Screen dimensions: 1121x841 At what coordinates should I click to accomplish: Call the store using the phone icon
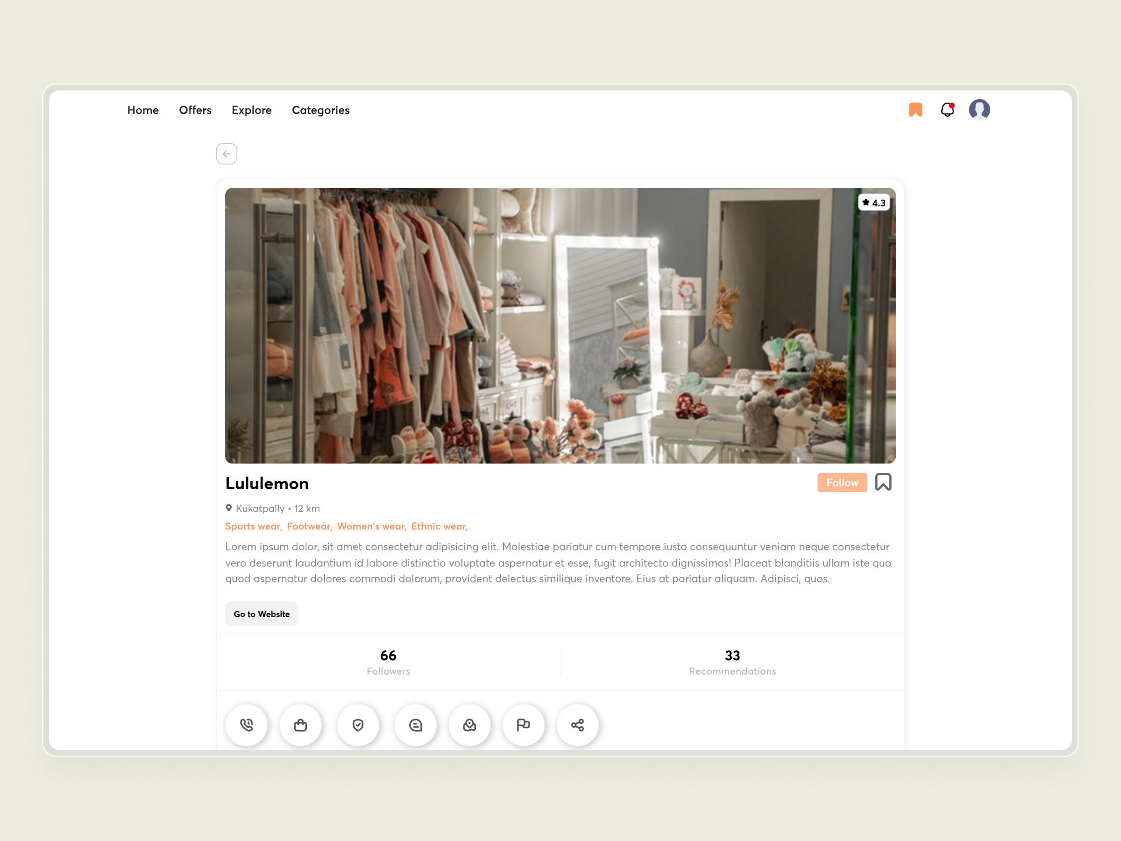[x=246, y=725]
